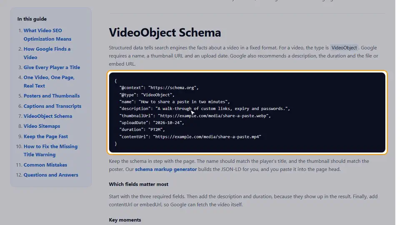
Task: Click the 'VideoObject Schema' main heading
Action: pos(165,32)
